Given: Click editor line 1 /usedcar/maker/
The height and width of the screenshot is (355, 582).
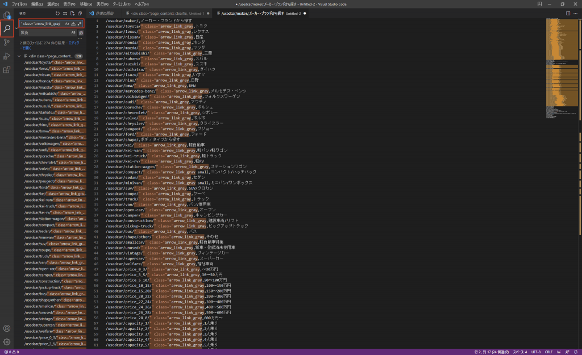Looking at the screenshot, I should tap(122, 21).
